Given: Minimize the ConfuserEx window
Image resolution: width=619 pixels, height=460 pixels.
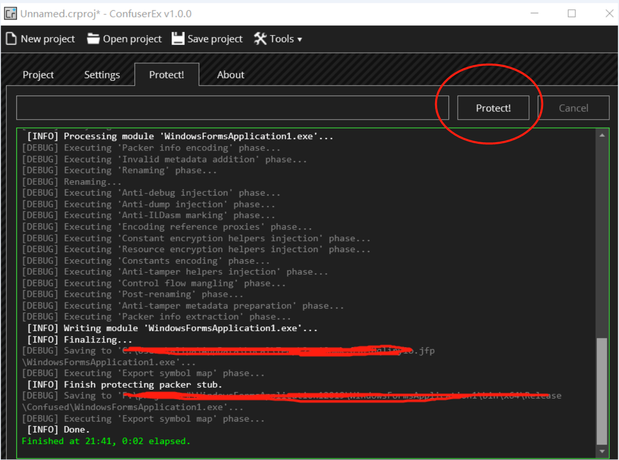Looking at the screenshot, I should [534, 14].
